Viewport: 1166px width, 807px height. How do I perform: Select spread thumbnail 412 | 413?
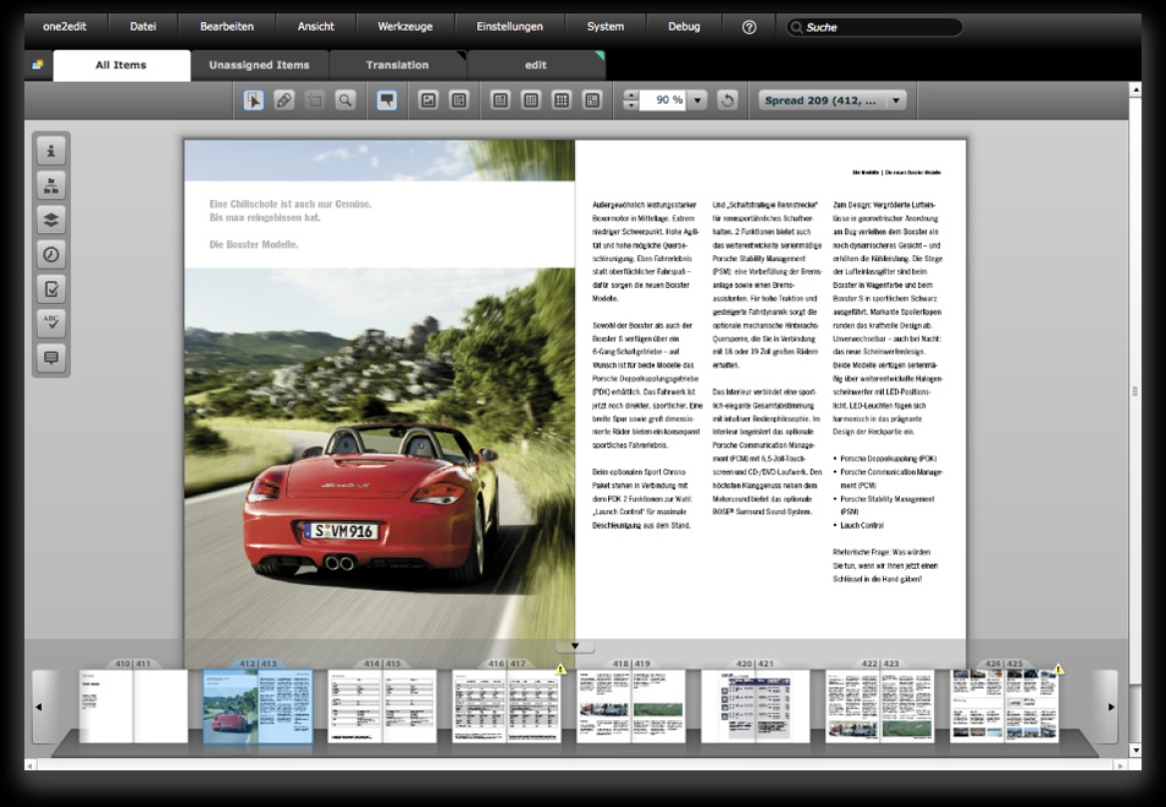coord(258,706)
